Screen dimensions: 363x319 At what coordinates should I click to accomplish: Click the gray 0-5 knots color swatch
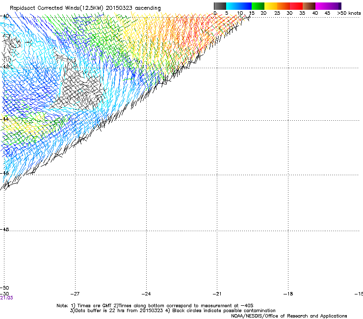220,6
